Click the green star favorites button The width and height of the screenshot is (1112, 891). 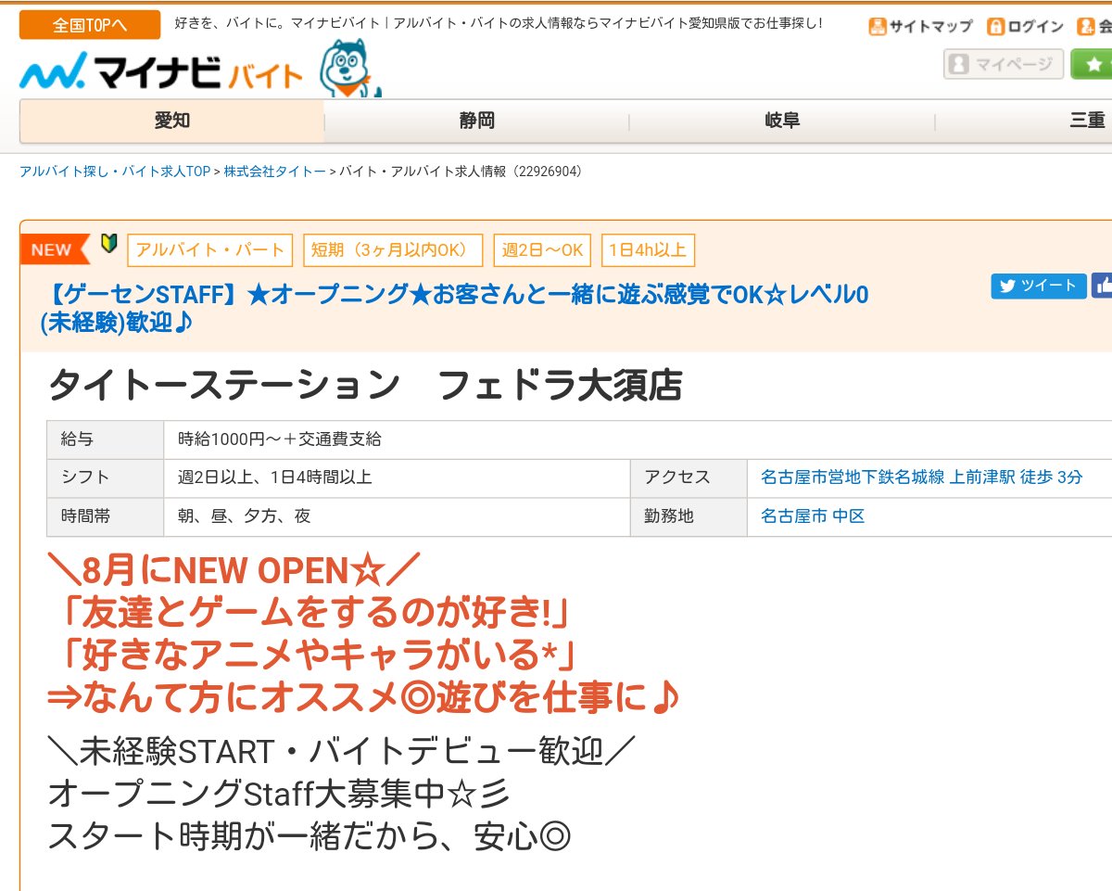coord(1093,64)
